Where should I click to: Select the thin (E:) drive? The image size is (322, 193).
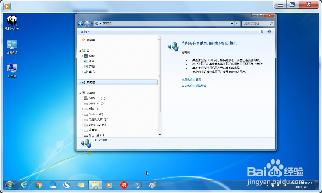(x=94, y=109)
